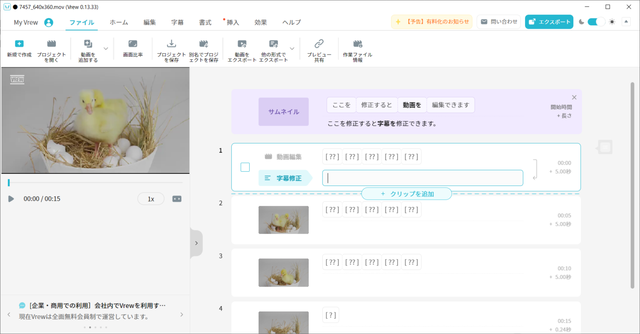Export the video using 動画をエクスポート
The image size is (640, 334).
pos(242,49)
